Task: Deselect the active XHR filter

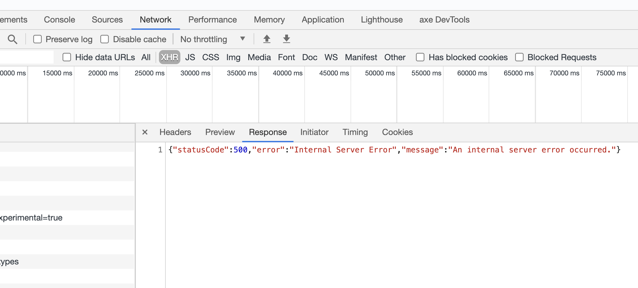Action: (169, 57)
